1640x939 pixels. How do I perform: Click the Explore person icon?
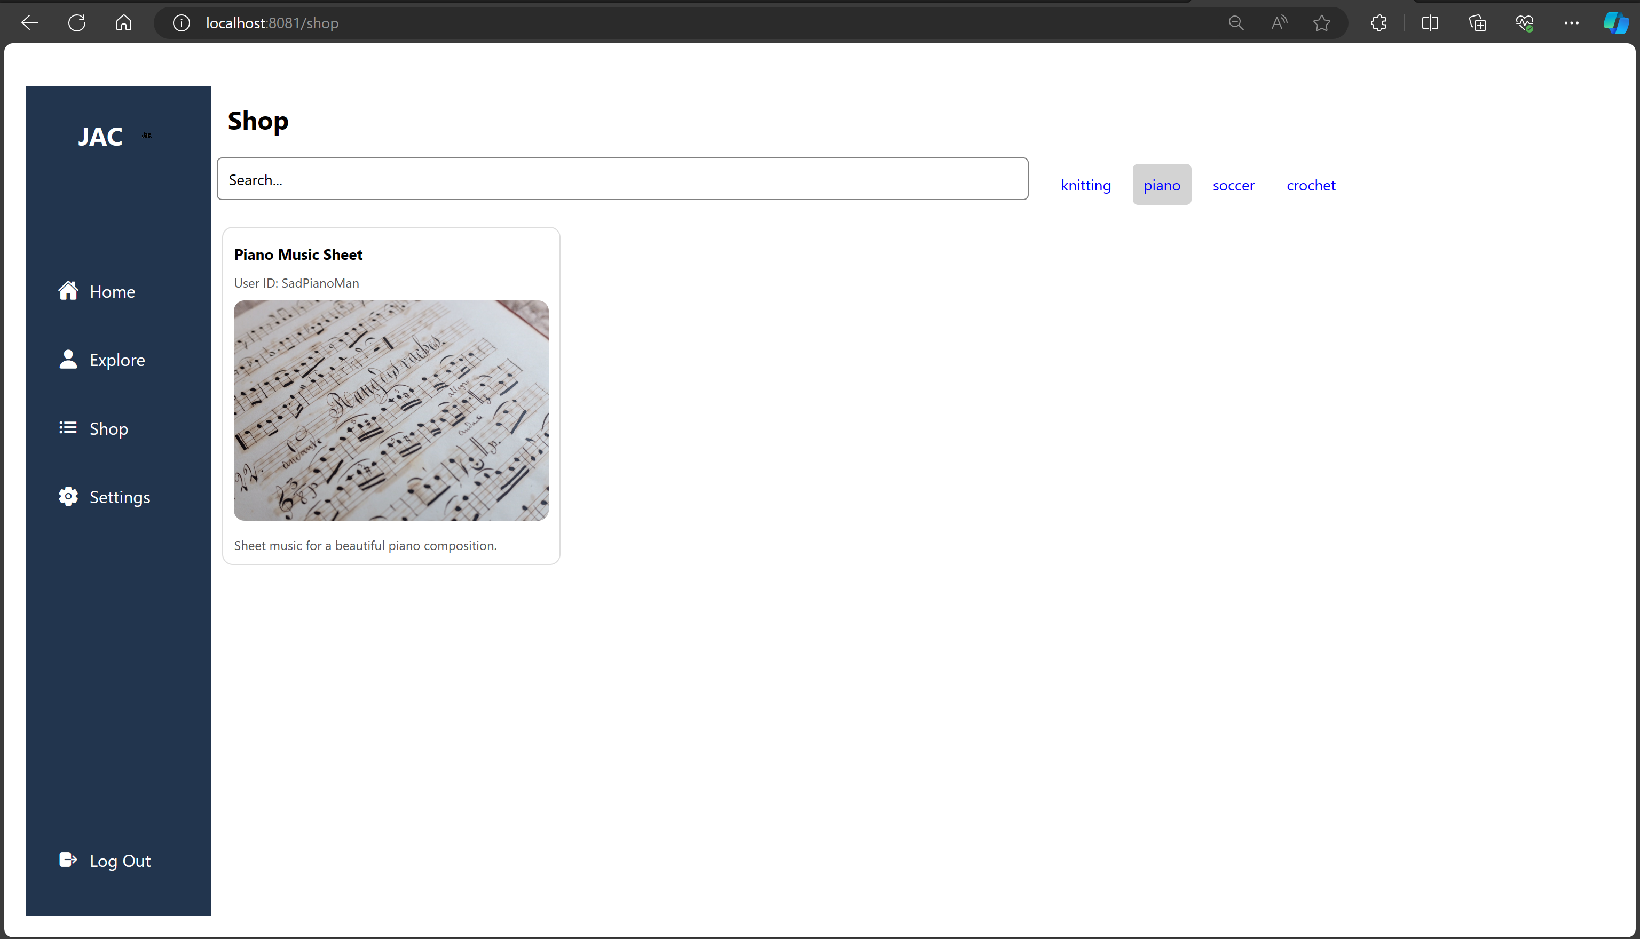pyautogui.click(x=68, y=359)
